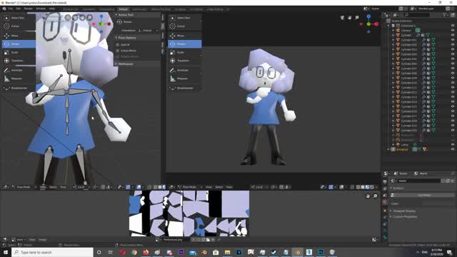Select the Measure tool in left viewport
457x257 pixels.
tap(19, 79)
